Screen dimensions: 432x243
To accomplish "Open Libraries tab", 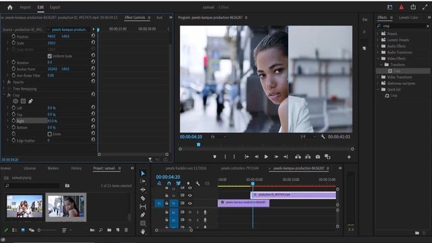I will (30, 168).
